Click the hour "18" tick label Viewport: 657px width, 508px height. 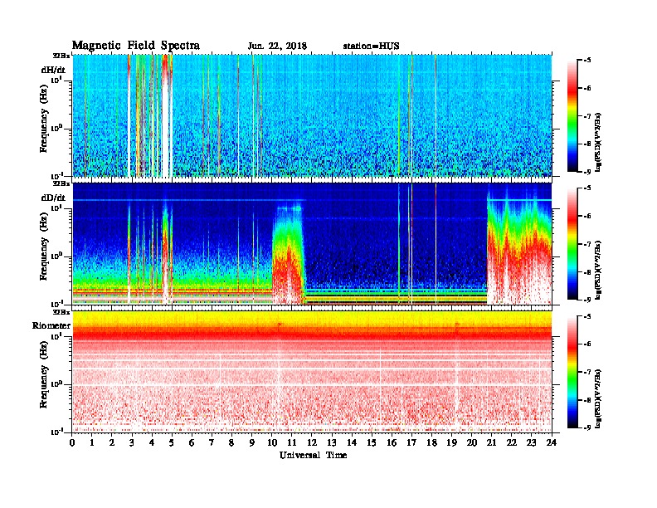(x=431, y=442)
